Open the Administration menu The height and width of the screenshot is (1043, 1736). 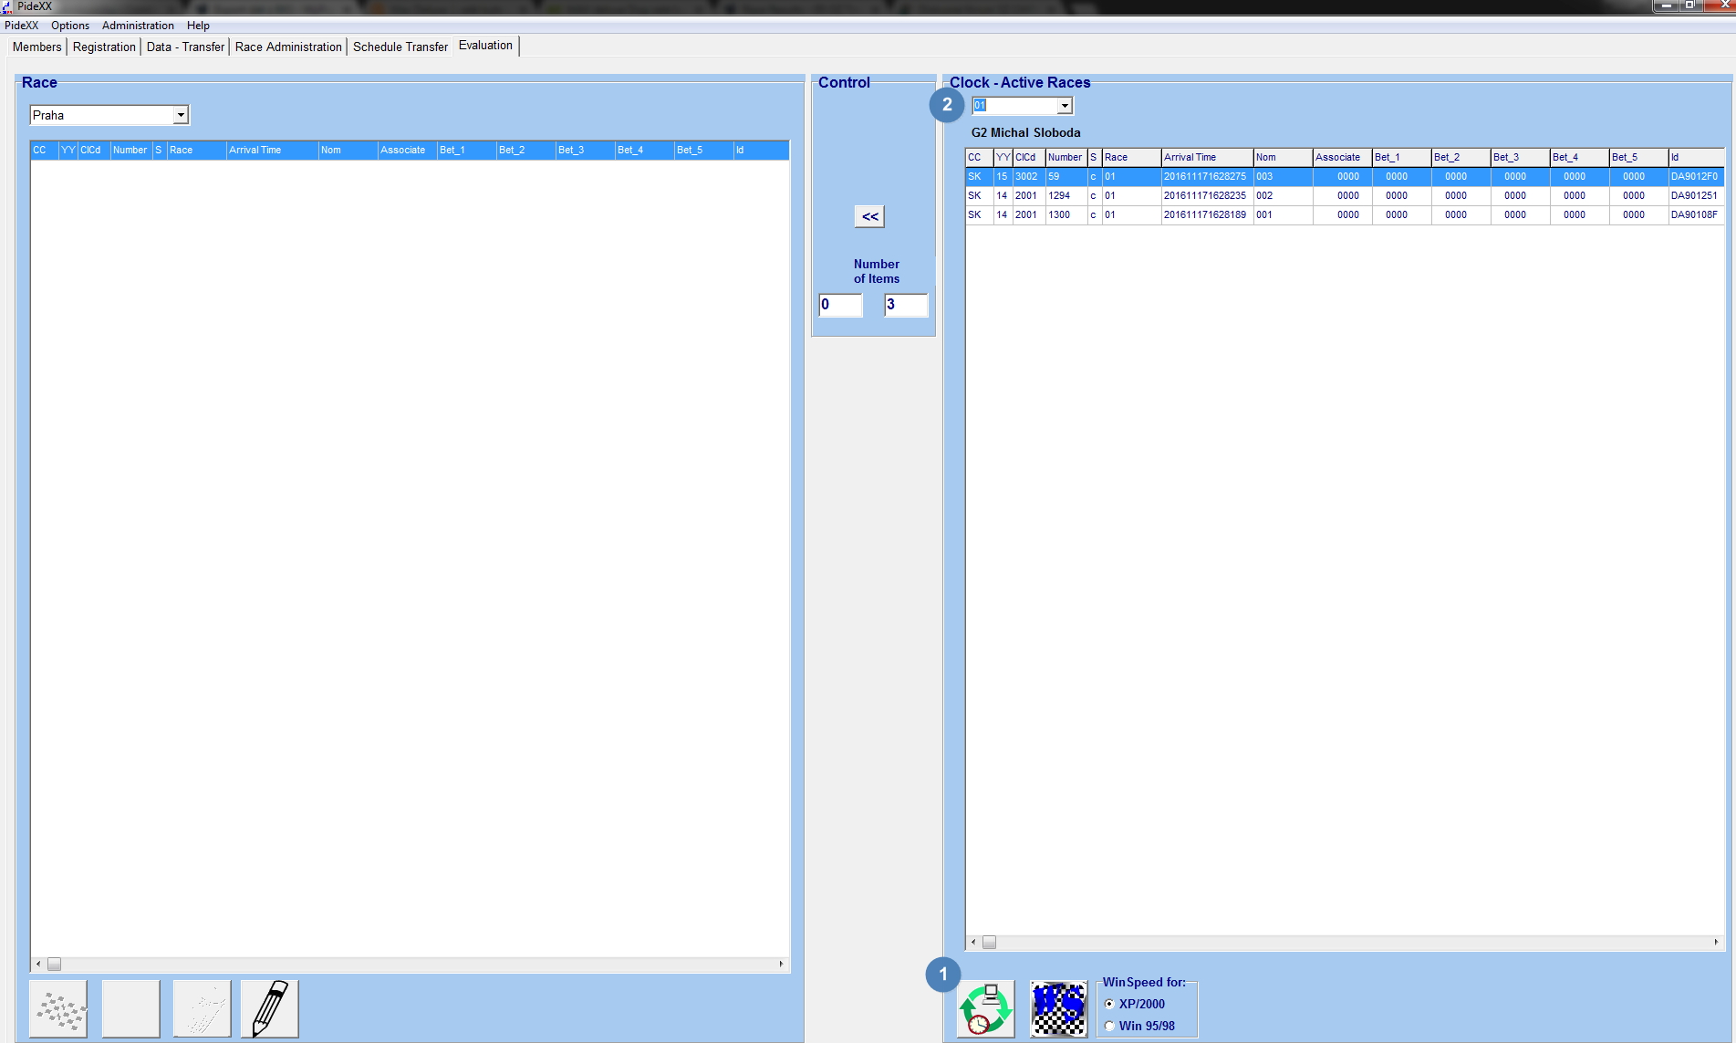(x=138, y=26)
